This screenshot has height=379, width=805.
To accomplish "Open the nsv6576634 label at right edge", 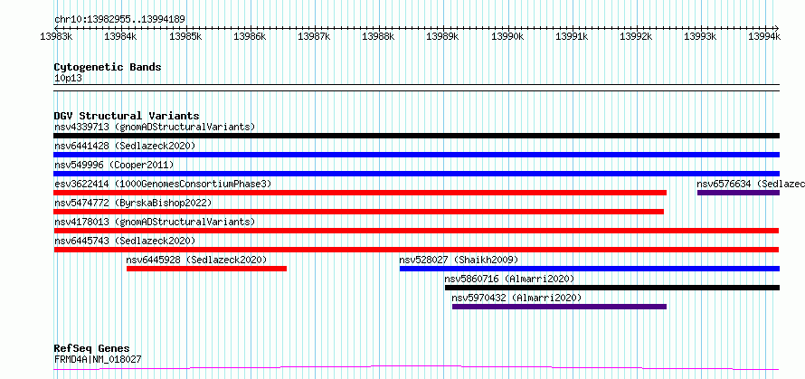I will [751, 184].
